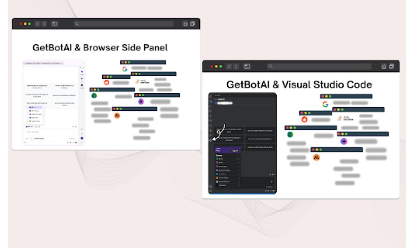The height and width of the screenshot is (248, 414).
Task: Focus the search bar in Browser Side Panel window
Action: [x=123, y=24]
